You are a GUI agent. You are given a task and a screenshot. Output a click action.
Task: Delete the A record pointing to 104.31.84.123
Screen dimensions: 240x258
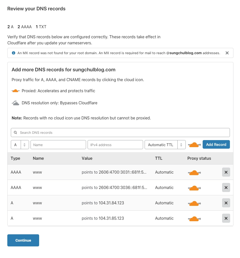coord(226,203)
